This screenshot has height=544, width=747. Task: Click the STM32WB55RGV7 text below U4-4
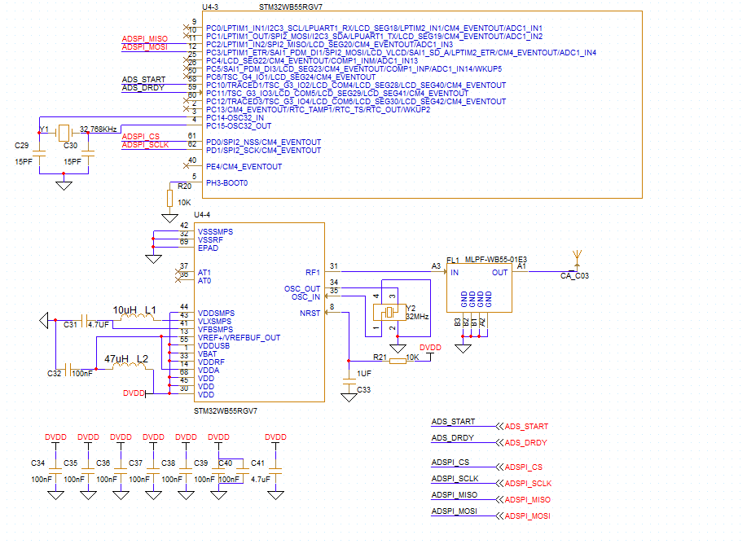click(x=226, y=410)
